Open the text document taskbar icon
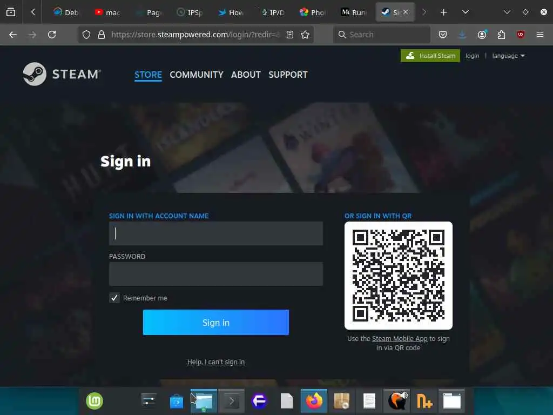The width and height of the screenshot is (553, 415). (369, 401)
